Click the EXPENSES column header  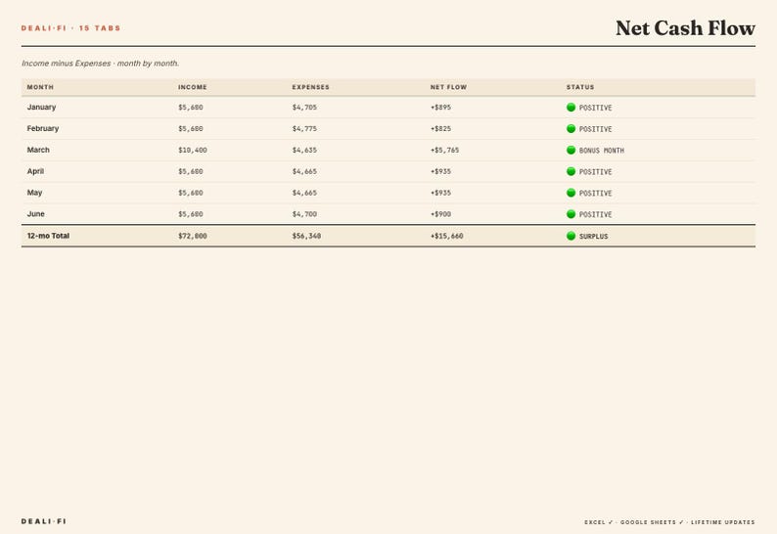310,87
